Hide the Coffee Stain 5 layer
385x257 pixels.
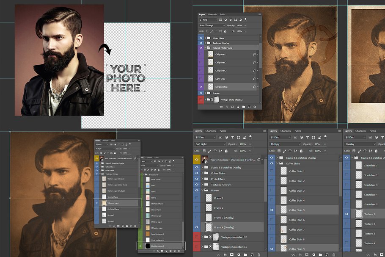(272, 210)
